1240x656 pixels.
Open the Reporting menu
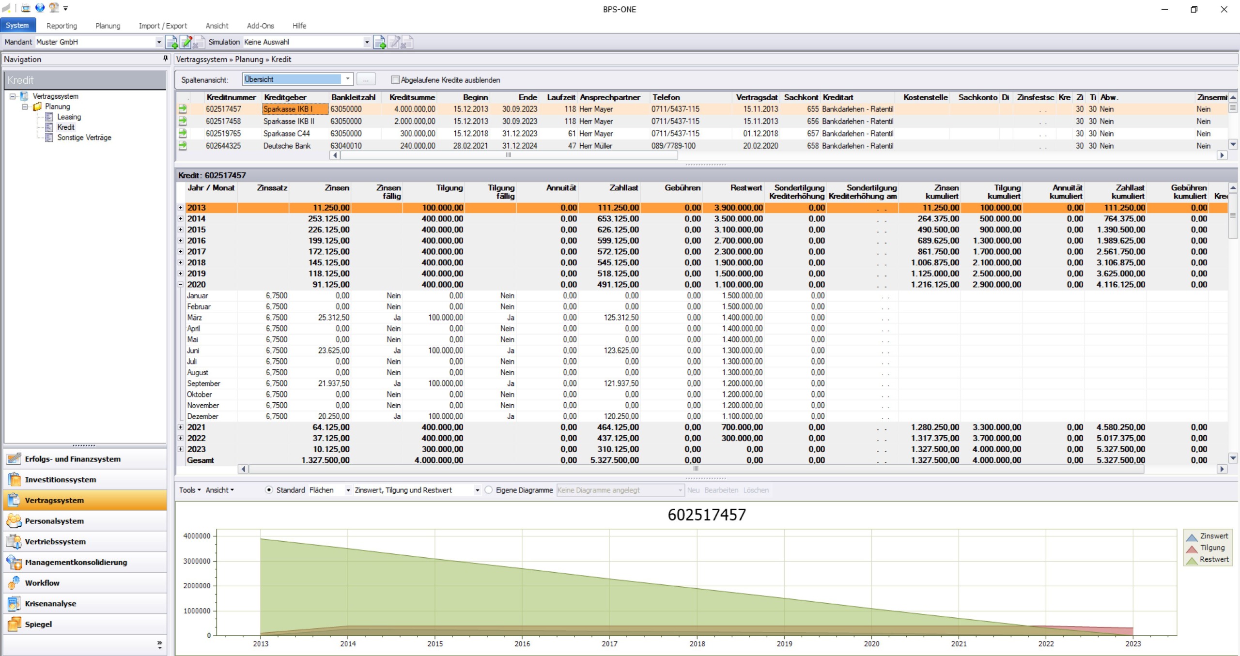(62, 26)
